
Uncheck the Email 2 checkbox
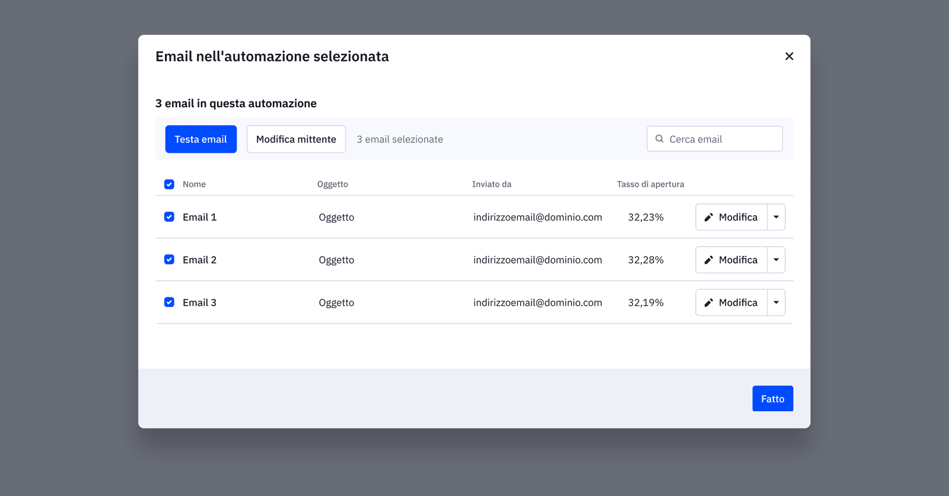click(x=169, y=260)
